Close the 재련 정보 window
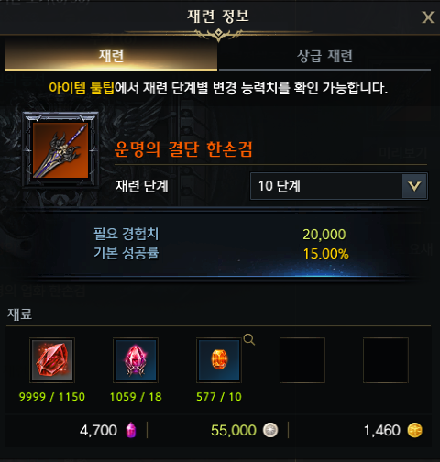Image resolution: width=440 pixels, height=462 pixels. pos(428,17)
